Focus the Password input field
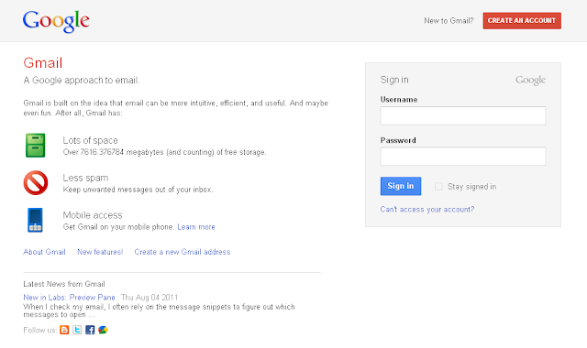 [463, 157]
